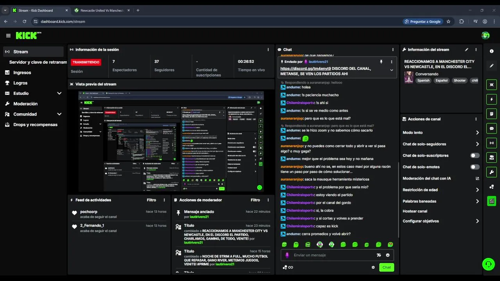Open the discord.gg/tm4enyt9 link

[x=305, y=69]
